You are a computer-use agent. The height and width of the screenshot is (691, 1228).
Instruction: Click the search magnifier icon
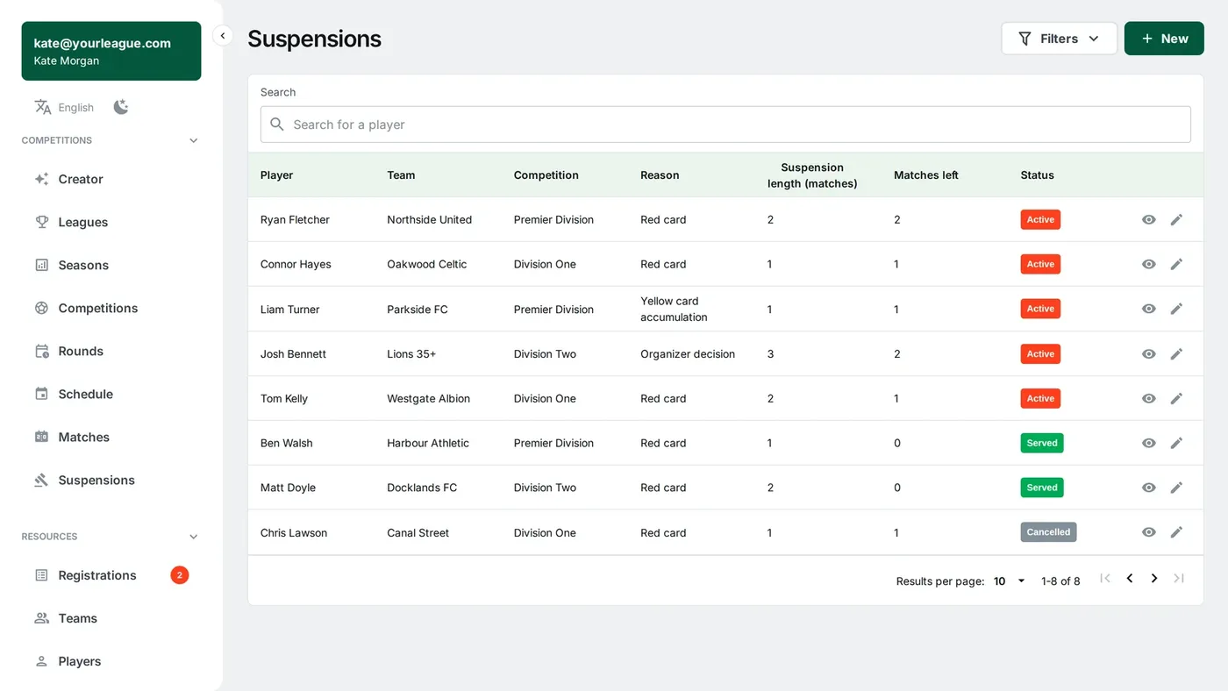coord(277,125)
